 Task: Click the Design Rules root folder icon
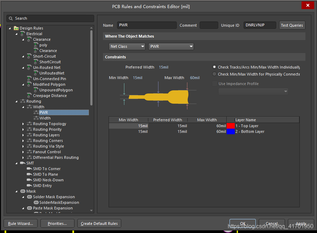coord(16,28)
